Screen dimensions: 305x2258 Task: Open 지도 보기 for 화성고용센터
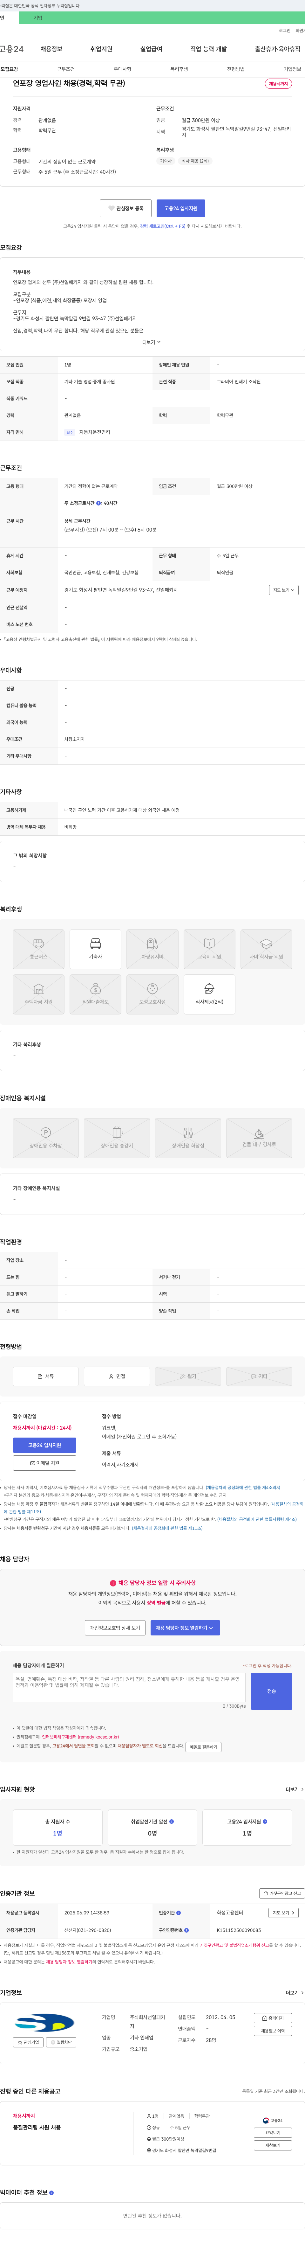tap(283, 1913)
